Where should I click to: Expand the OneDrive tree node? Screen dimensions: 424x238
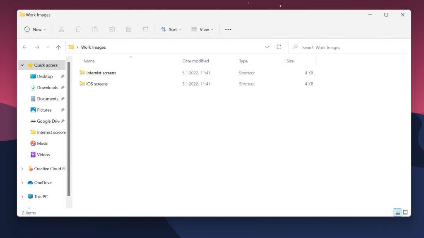pos(22,183)
